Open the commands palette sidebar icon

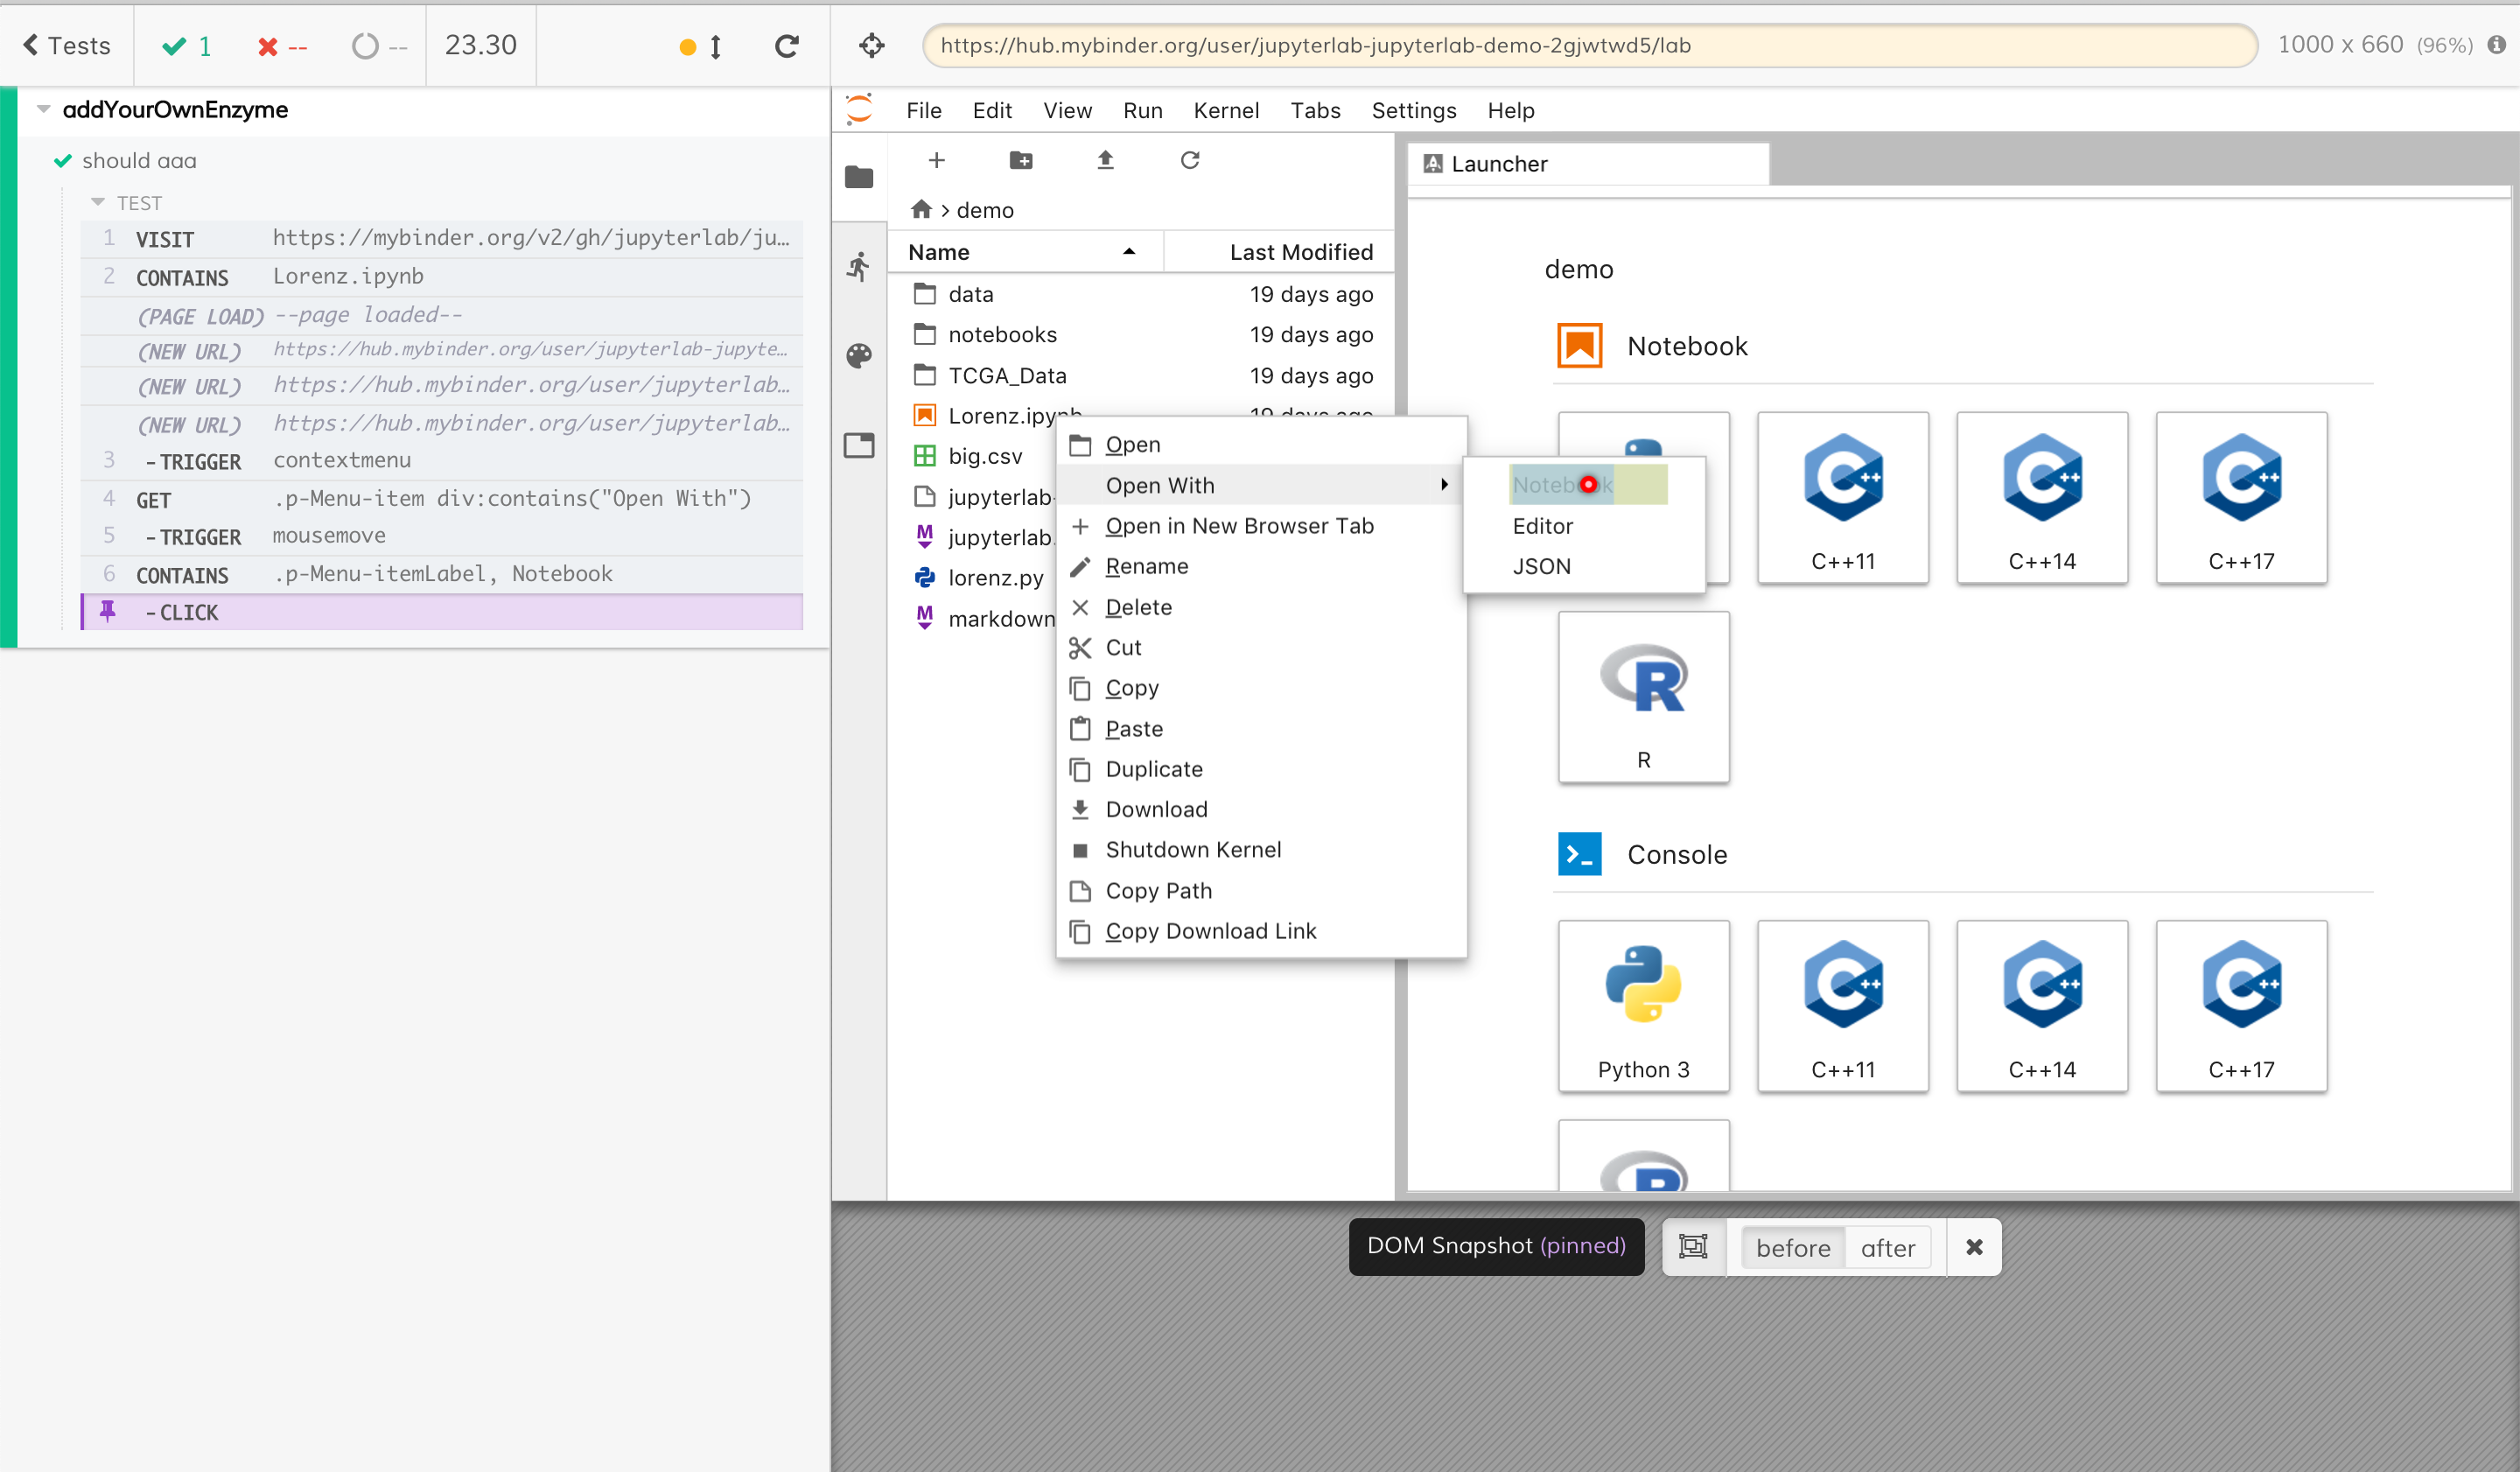[x=859, y=355]
